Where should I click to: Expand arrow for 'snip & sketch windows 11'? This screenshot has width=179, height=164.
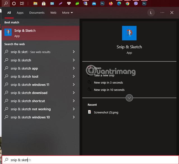point(74,85)
